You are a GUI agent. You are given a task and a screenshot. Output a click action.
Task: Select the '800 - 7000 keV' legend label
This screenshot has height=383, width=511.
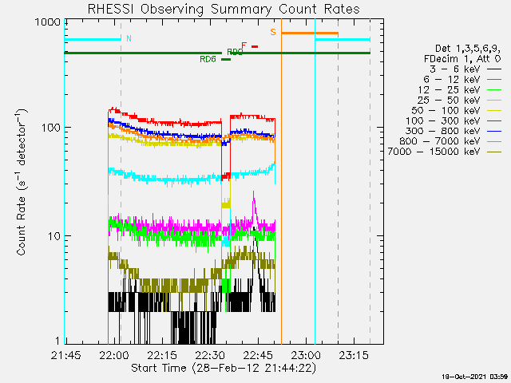440,141
